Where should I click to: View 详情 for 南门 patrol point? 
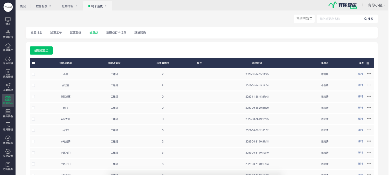(361, 108)
